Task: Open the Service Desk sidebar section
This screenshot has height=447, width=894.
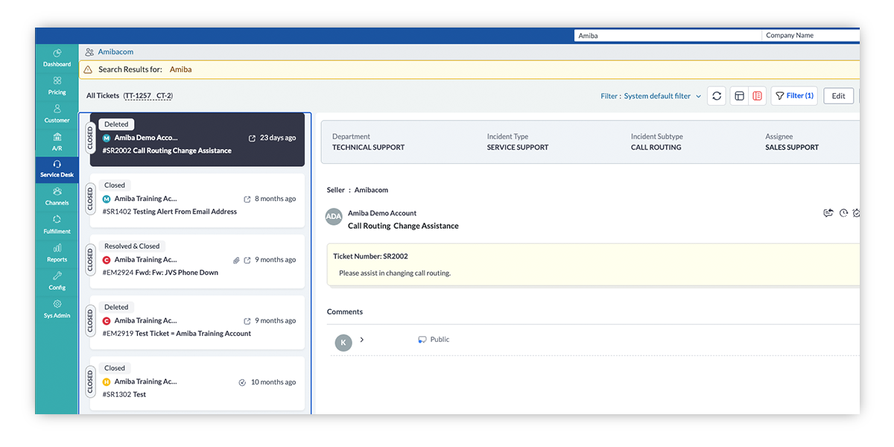Action: tap(57, 169)
